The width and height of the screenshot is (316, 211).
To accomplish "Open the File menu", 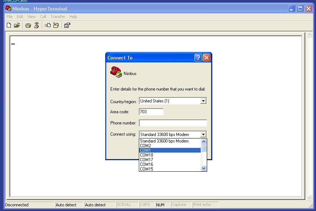I will [9, 17].
